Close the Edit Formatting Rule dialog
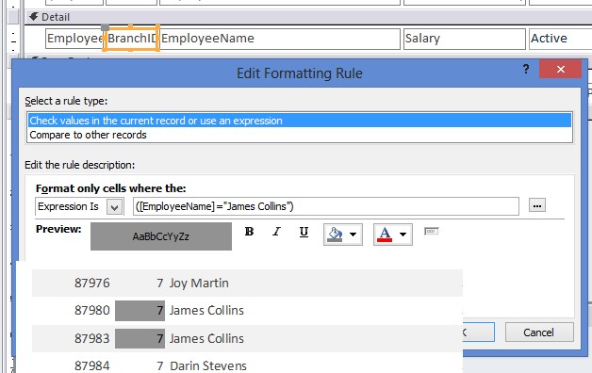 tap(560, 69)
